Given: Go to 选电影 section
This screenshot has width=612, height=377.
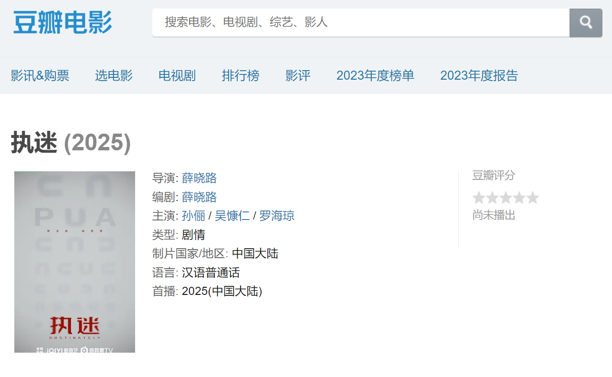Looking at the screenshot, I should click(114, 75).
